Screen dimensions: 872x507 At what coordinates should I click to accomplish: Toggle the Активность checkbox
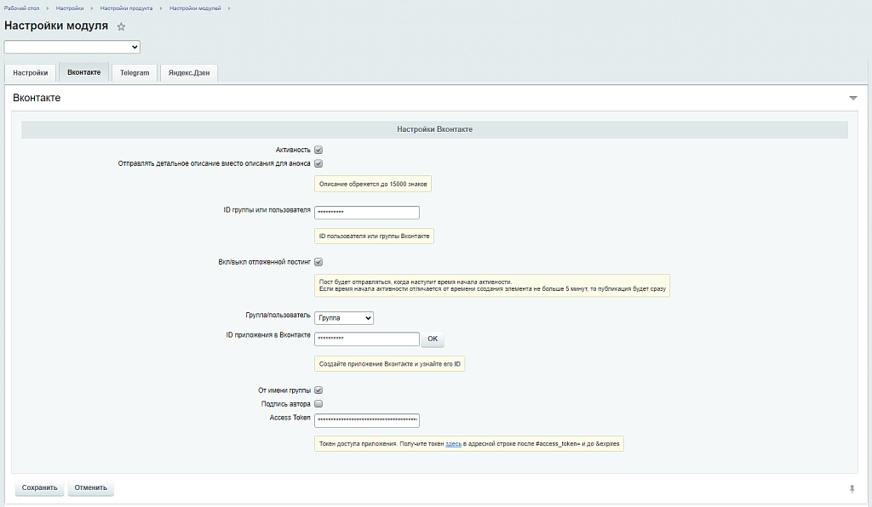click(x=318, y=150)
